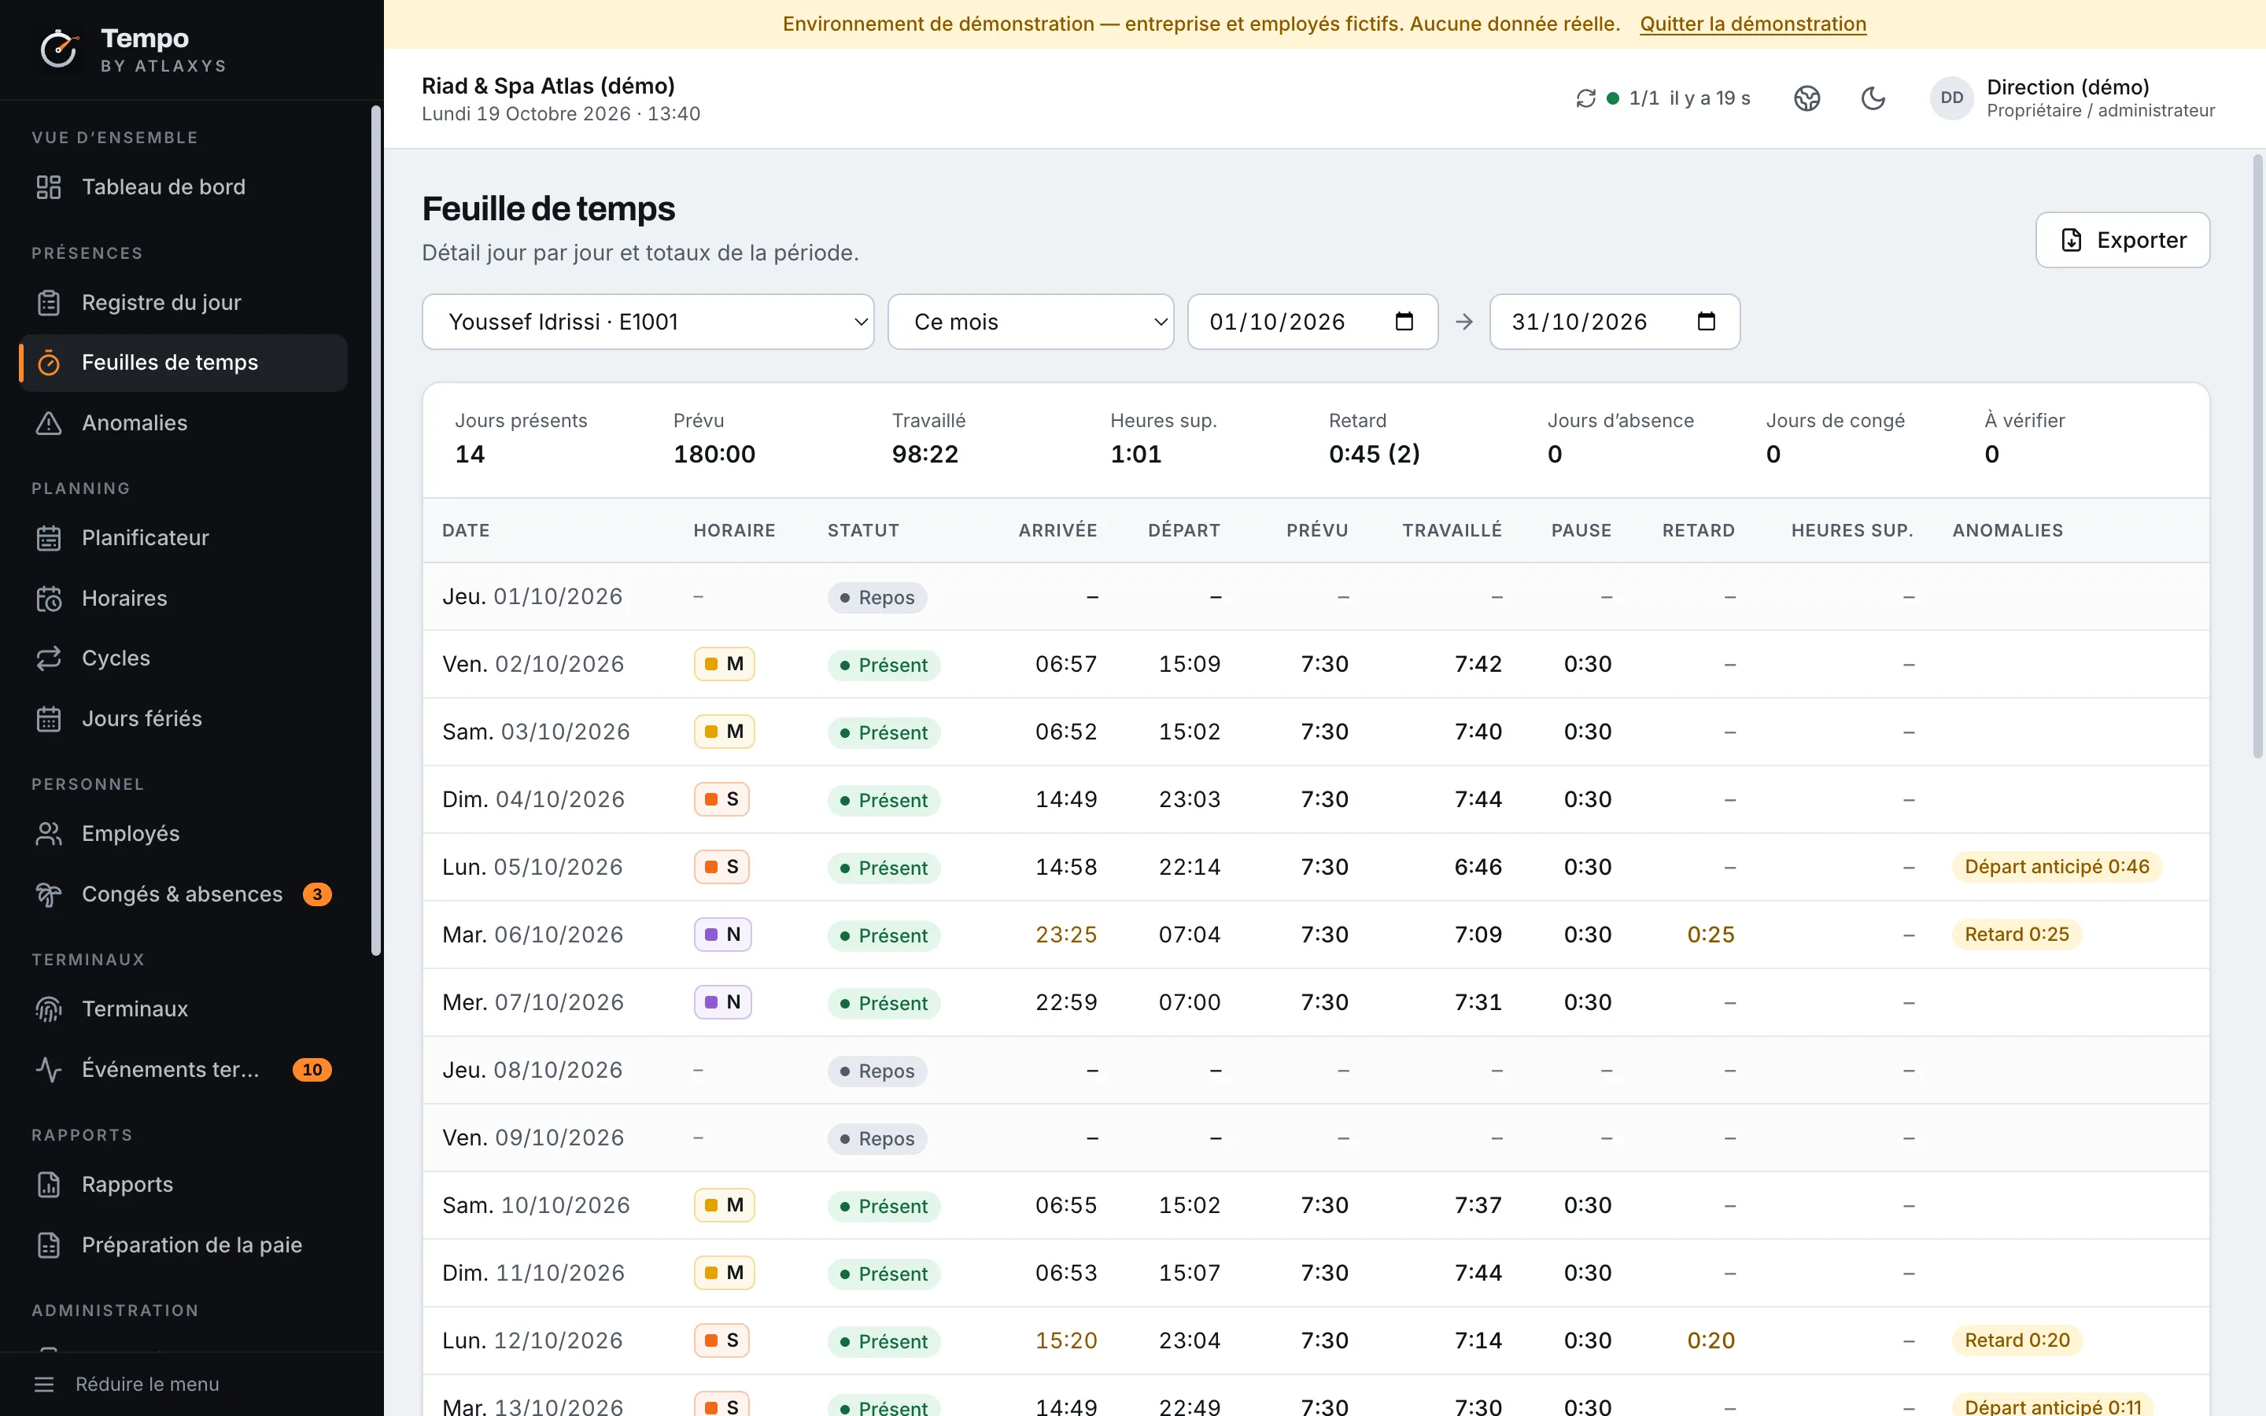Open the theme palette icon in header
2266x1416 pixels.
(x=1807, y=98)
